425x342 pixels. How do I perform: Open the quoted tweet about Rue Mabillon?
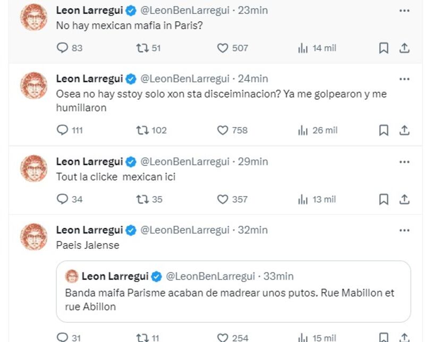pyautogui.click(x=233, y=291)
